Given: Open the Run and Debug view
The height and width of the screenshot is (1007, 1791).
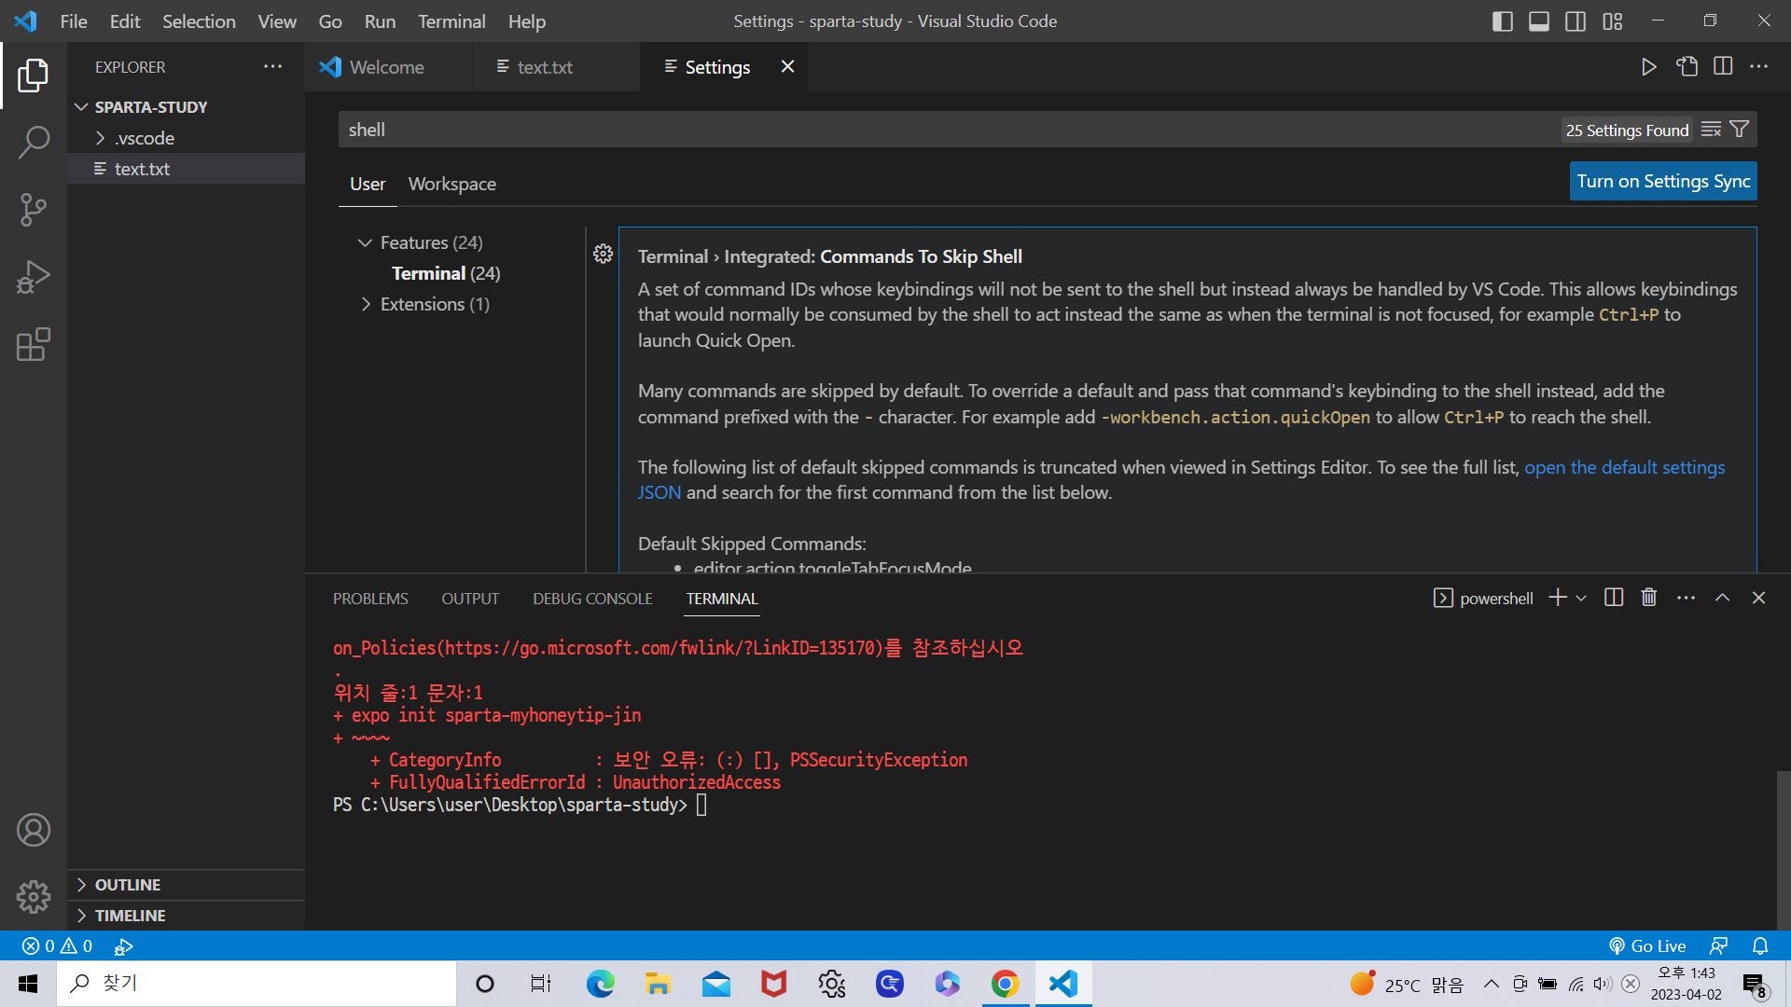Looking at the screenshot, I should [x=34, y=277].
